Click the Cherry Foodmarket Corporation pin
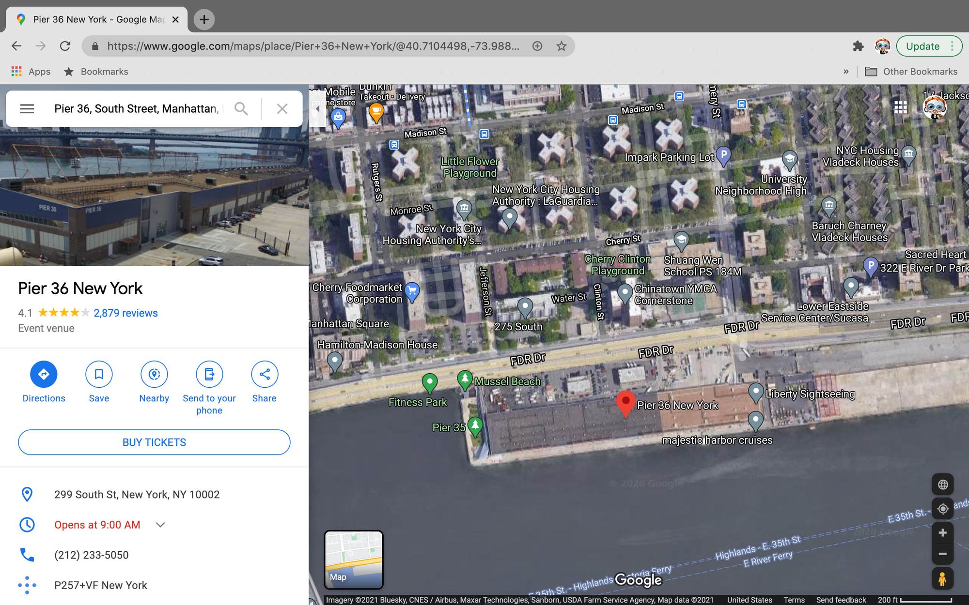 pos(412,291)
